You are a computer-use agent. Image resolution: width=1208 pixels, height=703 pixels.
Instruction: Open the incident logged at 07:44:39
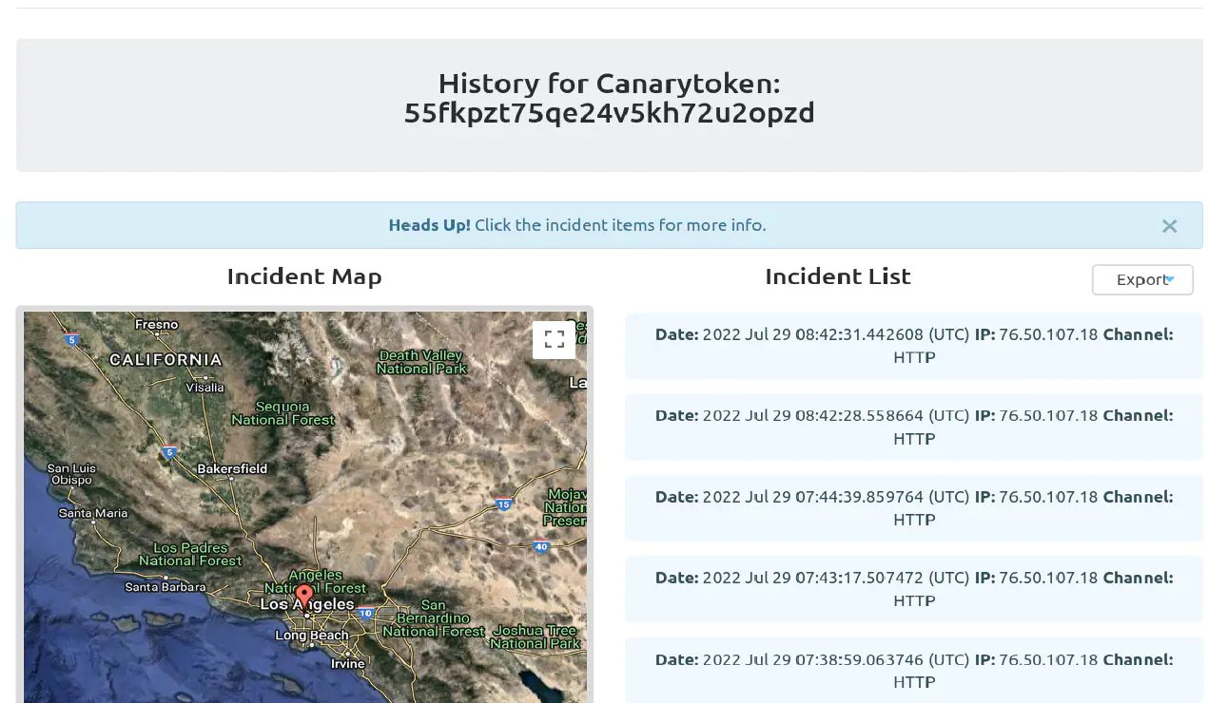pos(913,506)
